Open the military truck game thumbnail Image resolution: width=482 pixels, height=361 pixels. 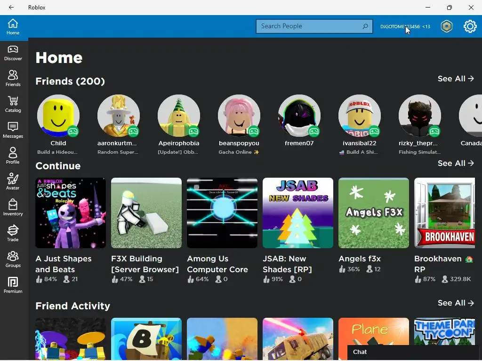pos(298,339)
